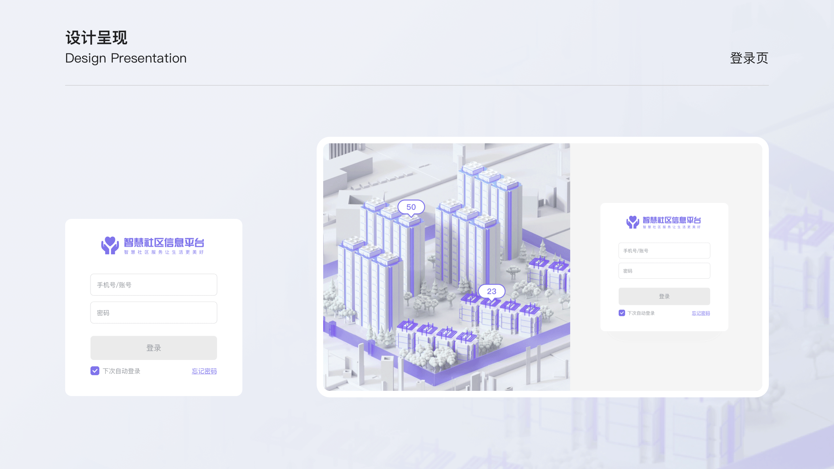Click the phone/account input in the small mockup login panel
834x469 pixels.
coord(664,250)
